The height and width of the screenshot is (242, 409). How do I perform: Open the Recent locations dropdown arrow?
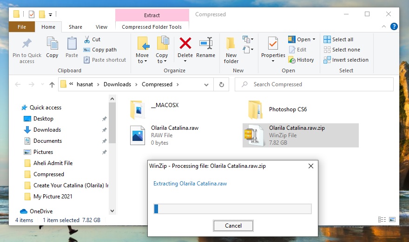click(42, 84)
